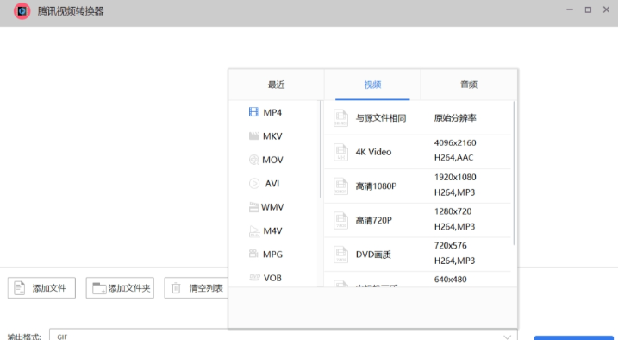Click the VOB format label
618x340 pixels.
272,278
